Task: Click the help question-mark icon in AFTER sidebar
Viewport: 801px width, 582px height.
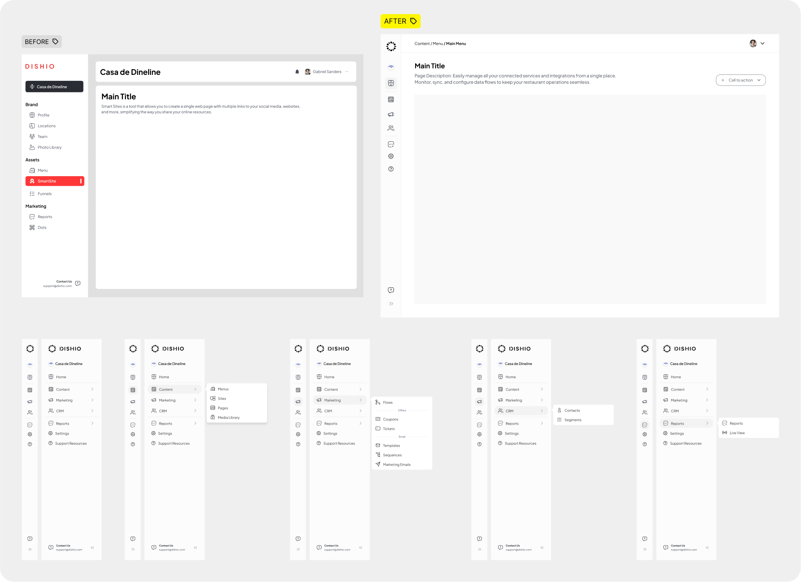Action: 391,169
